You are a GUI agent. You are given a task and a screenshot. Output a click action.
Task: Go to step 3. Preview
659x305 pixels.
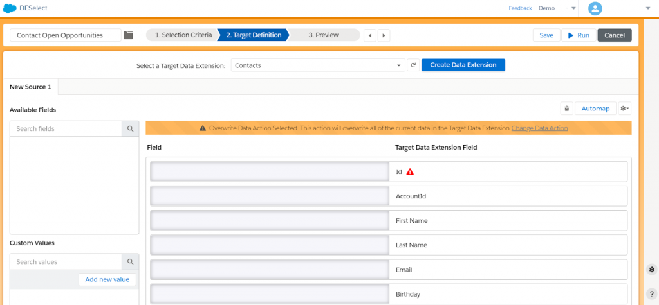323,35
